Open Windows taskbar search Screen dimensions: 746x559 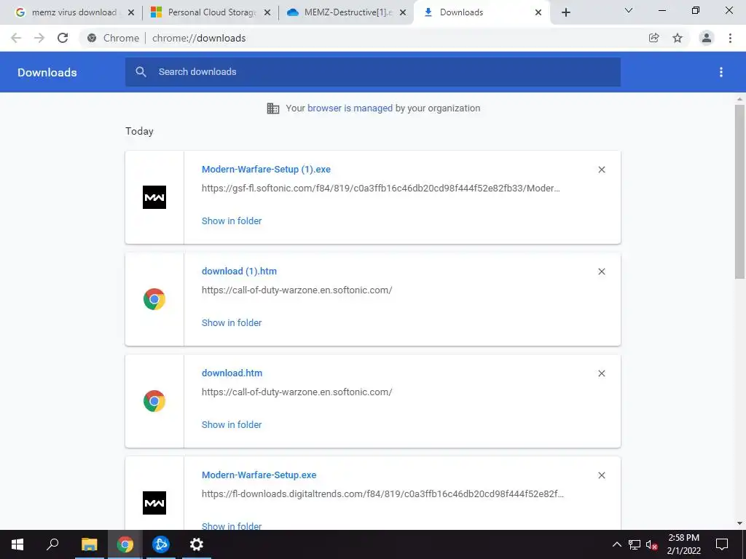point(52,544)
